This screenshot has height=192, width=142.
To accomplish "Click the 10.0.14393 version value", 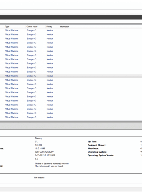I will pos(40,149).
